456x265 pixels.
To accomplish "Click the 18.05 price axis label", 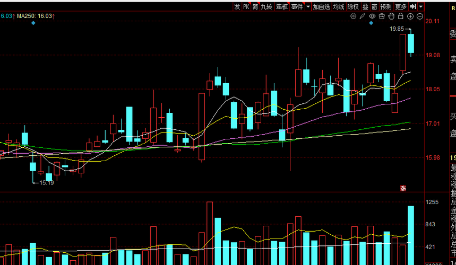I will pos(433,90).
